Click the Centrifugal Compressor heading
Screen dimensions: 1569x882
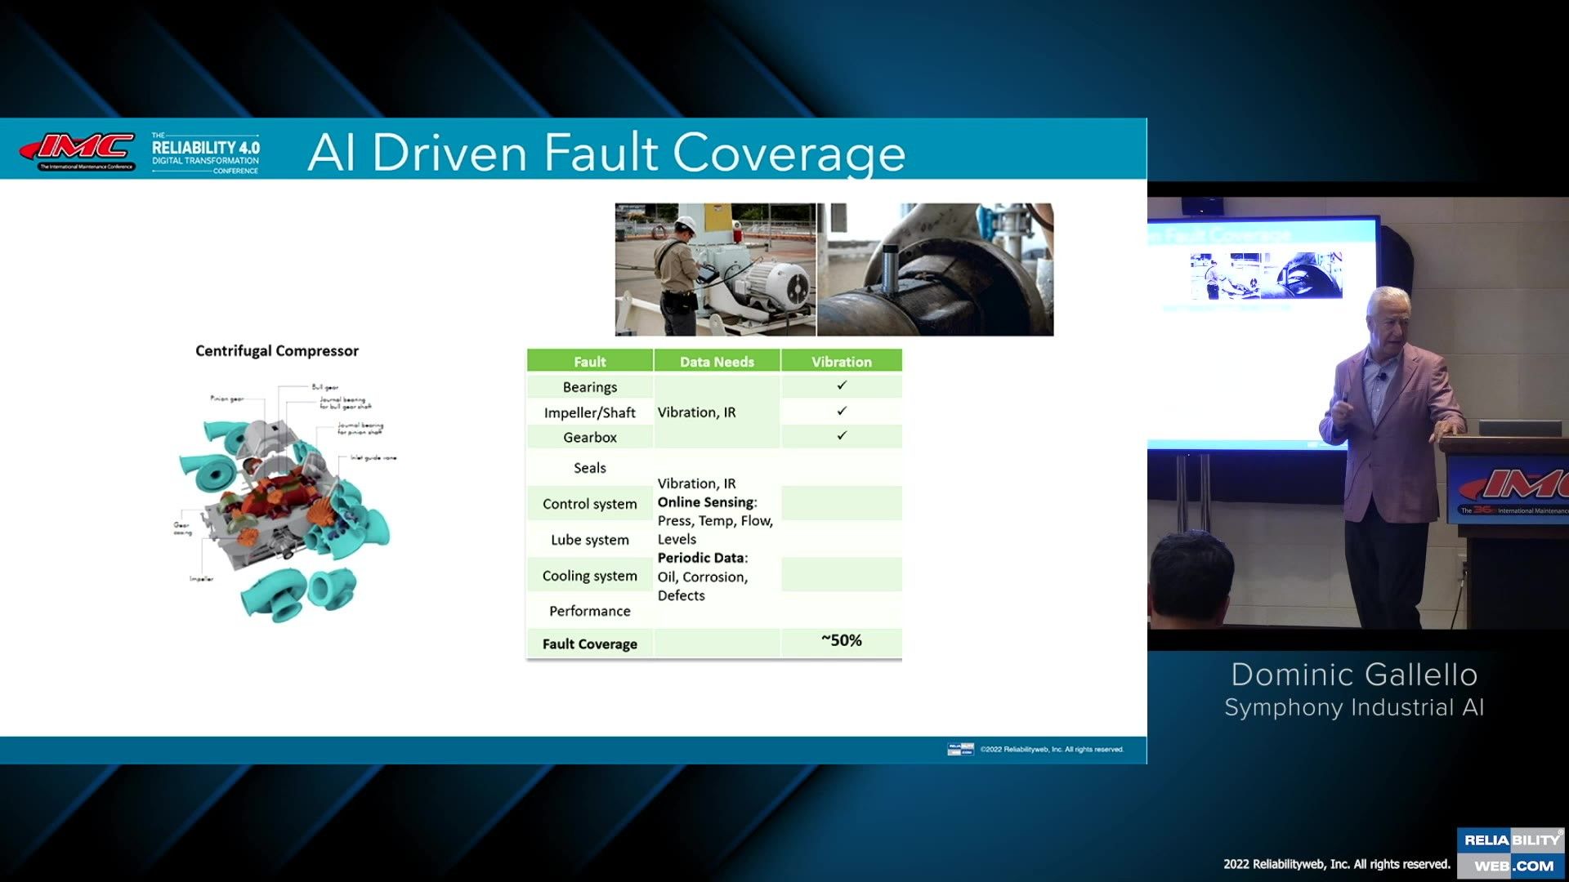[x=277, y=351]
